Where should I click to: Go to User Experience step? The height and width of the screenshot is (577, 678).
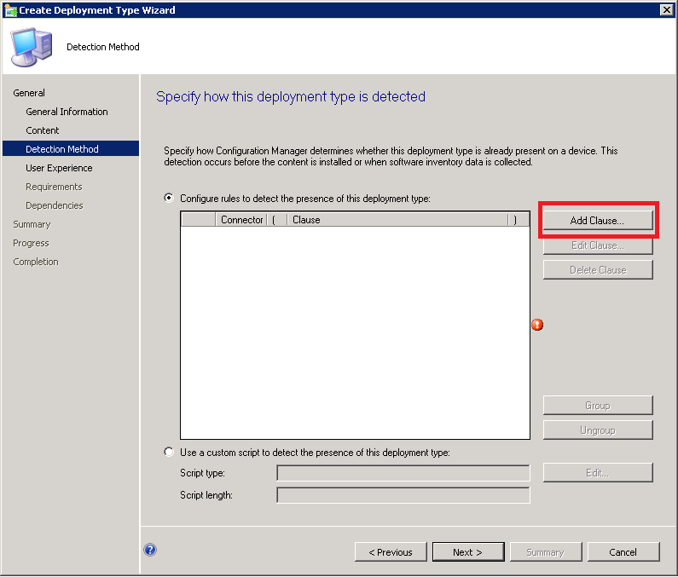59,168
